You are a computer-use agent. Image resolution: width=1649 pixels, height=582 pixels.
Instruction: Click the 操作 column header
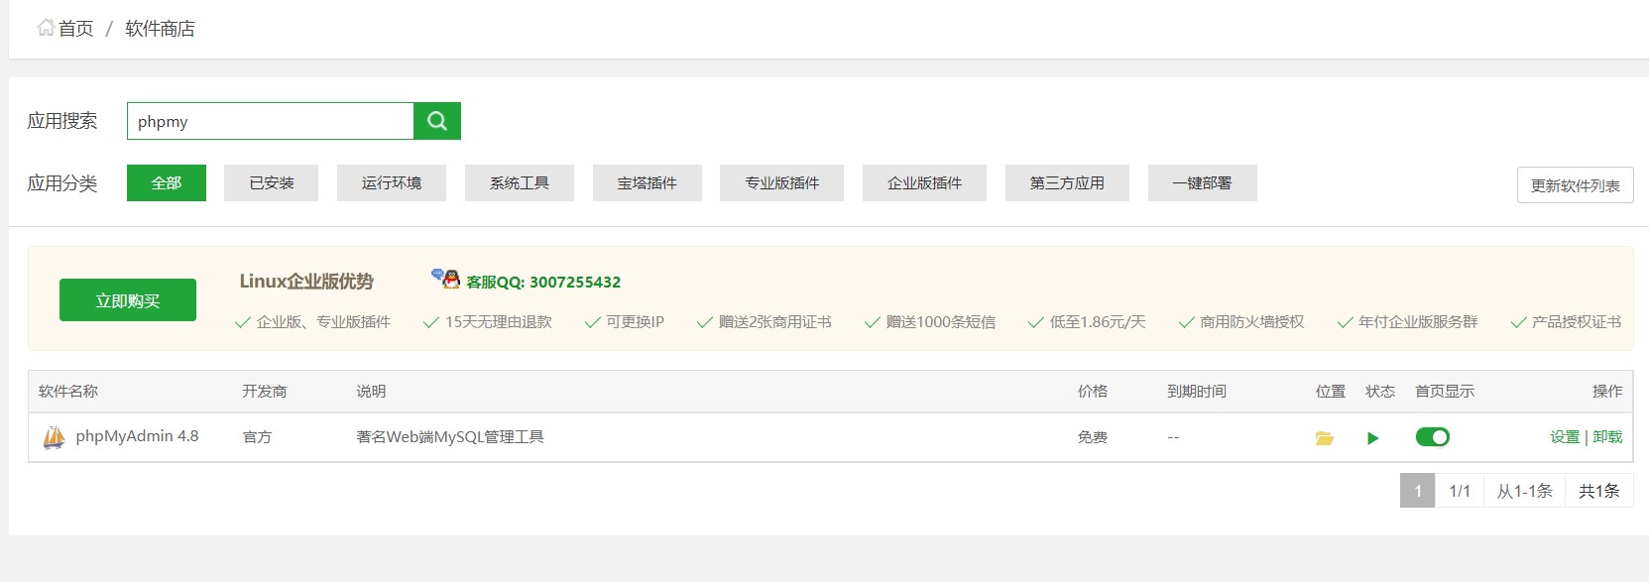click(1607, 392)
